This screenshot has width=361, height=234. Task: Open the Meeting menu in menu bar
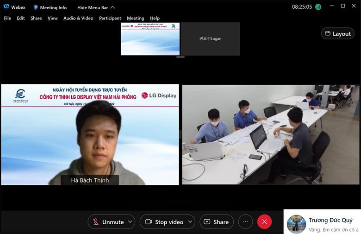135,18
